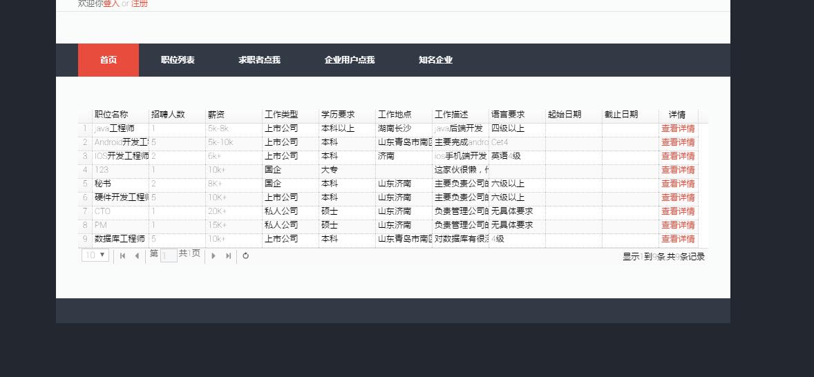This screenshot has width=814, height=377.
Task: Open the page size dropdown showing 10
Action: pos(95,255)
